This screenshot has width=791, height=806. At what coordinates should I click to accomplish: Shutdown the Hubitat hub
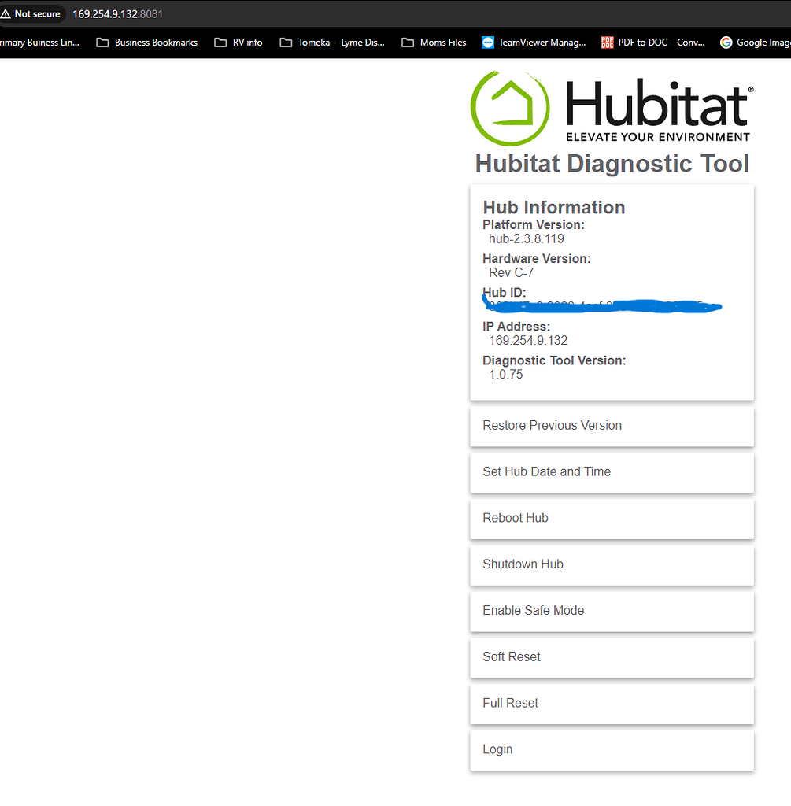pyautogui.click(x=612, y=564)
